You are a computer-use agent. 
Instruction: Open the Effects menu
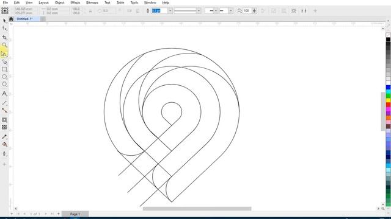click(x=75, y=2)
